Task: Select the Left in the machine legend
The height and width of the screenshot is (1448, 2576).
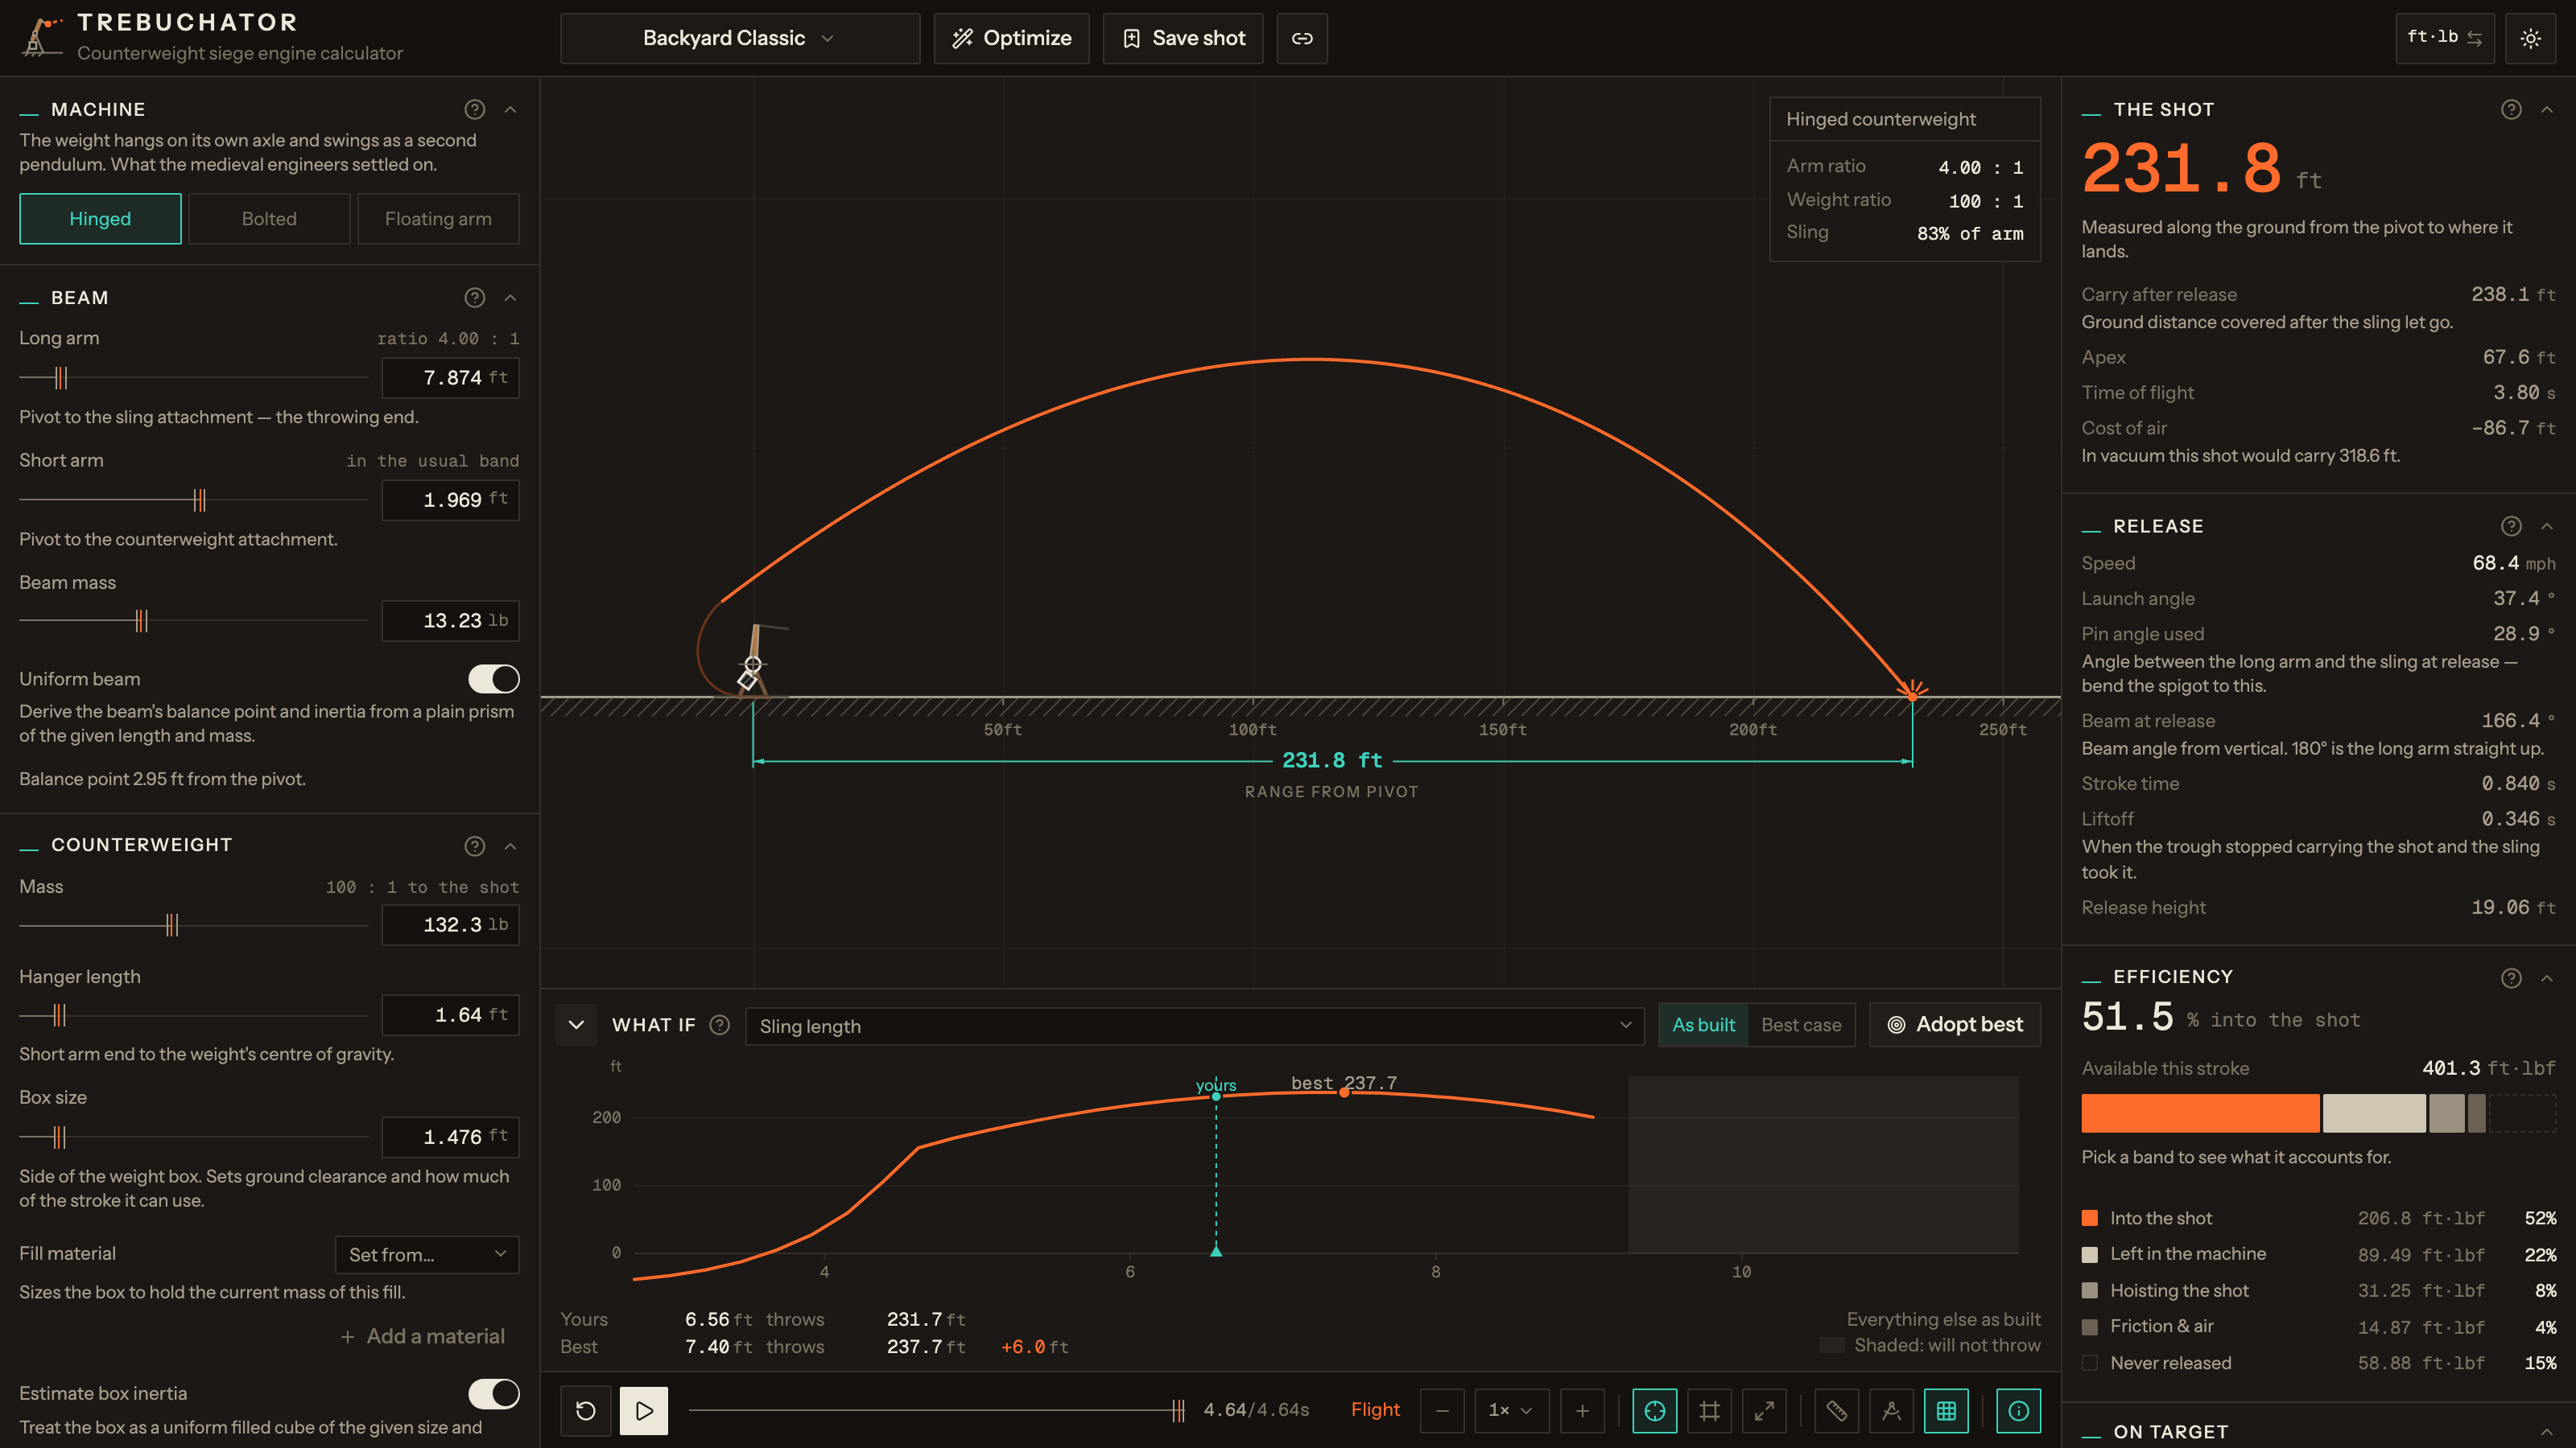Action: 2319,1254
